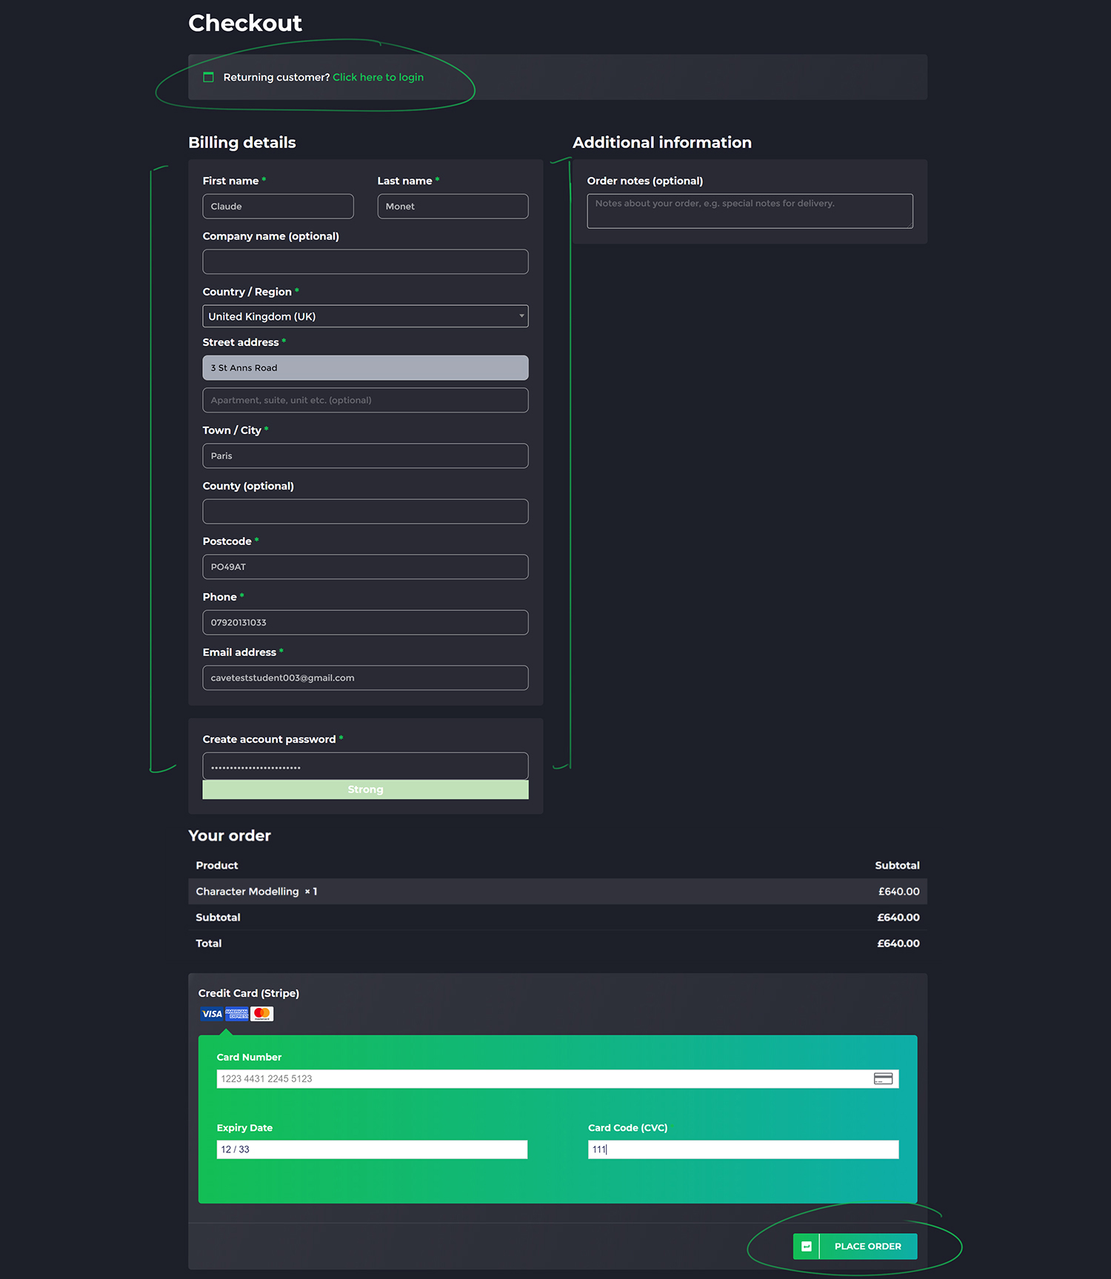Open the Country / Region dropdown
The image size is (1111, 1279).
(x=364, y=316)
